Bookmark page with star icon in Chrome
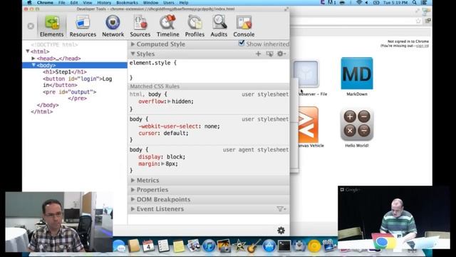Viewport: 456px width, 257px height. point(418,21)
